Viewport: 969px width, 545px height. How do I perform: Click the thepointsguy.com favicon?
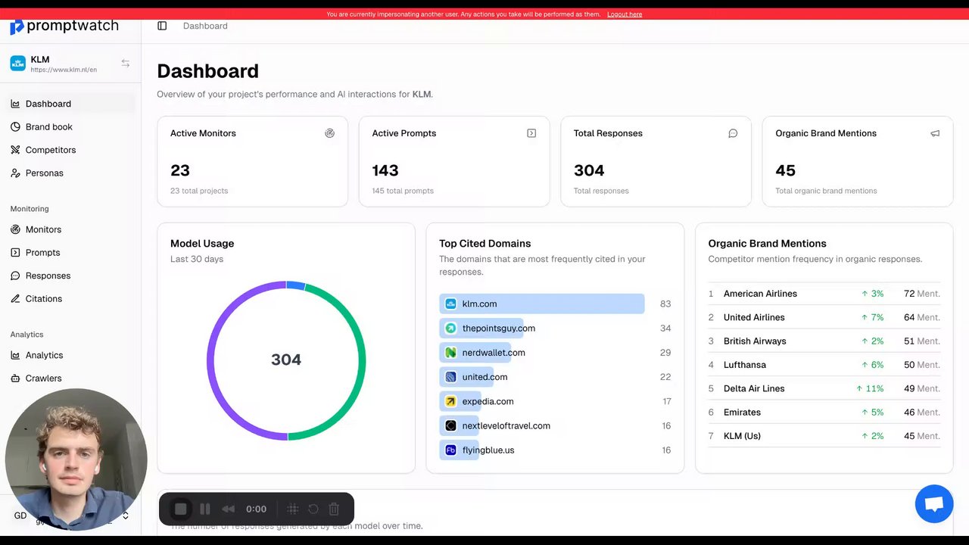(450, 329)
